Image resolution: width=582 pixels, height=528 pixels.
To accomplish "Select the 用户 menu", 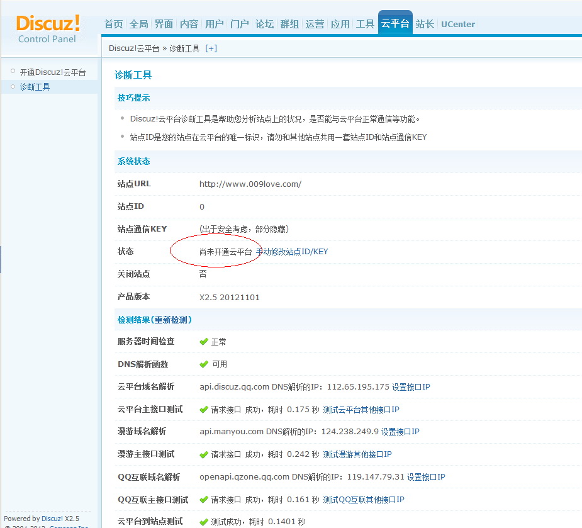I will (x=215, y=24).
